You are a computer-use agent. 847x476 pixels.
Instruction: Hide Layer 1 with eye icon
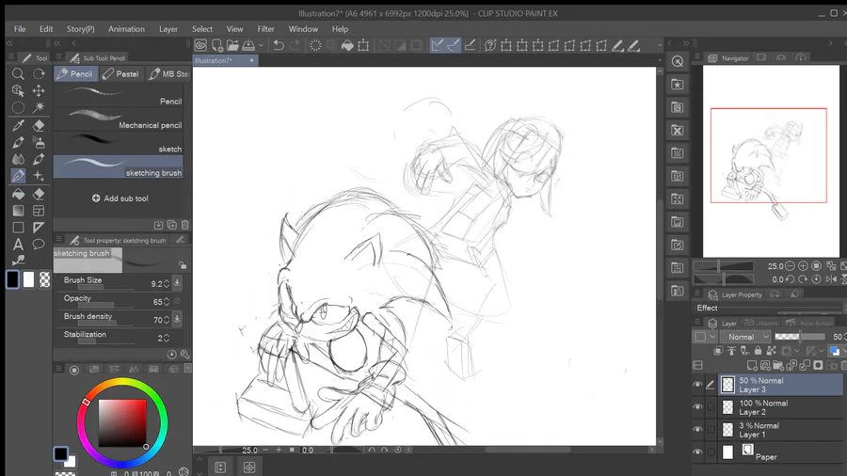(x=697, y=430)
